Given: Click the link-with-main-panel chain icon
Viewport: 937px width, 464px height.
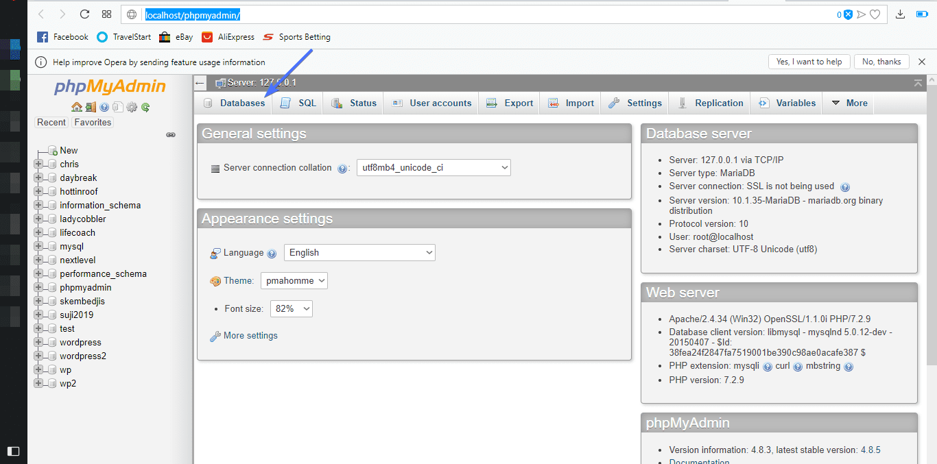Looking at the screenshot, I should coord(171,135).
